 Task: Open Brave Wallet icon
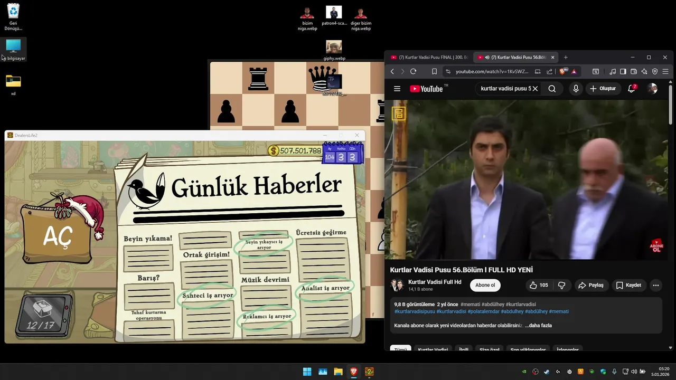[634, 71]
